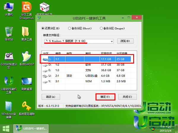
Task: Click the Y: drive icon in partition list
Action: click(x=45, y=82)
